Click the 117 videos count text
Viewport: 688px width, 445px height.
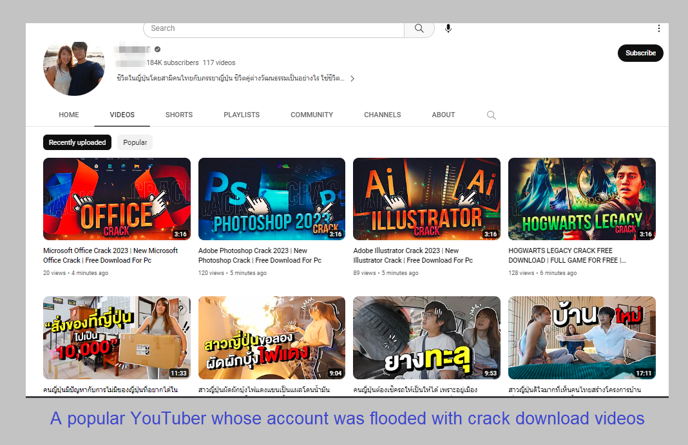[219, 62]
